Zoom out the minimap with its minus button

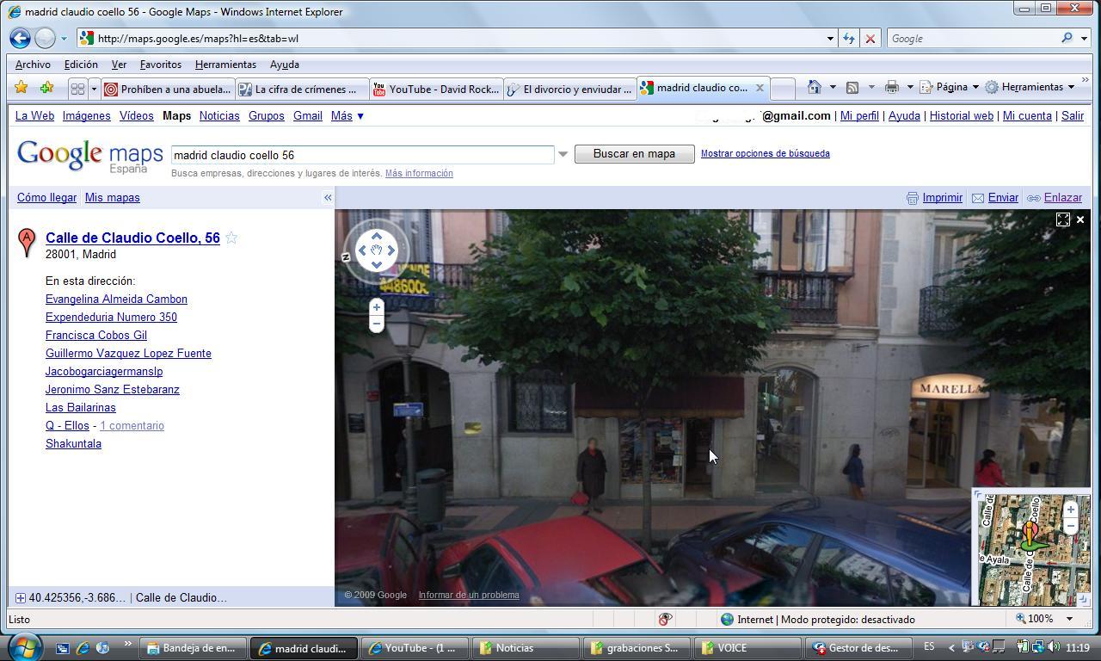1071,525
